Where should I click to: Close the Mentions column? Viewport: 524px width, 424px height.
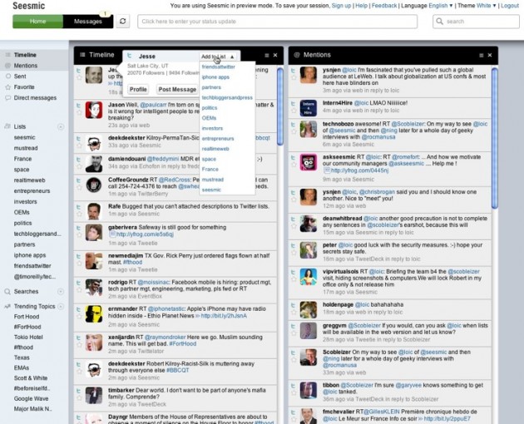pos(490,55)
